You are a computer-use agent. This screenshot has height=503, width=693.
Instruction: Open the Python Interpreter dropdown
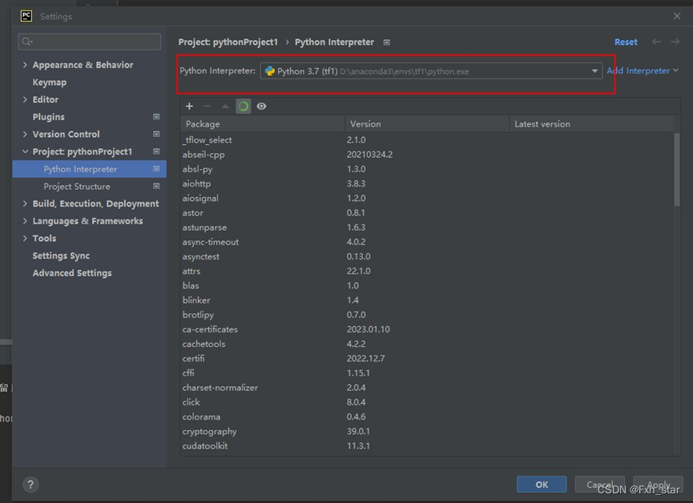tap(594, 71)
